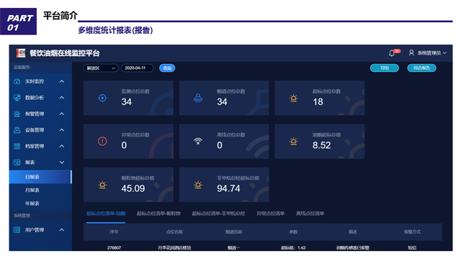
Task: Collapse the 报表 menu chevron
Action: click(62, 162)
